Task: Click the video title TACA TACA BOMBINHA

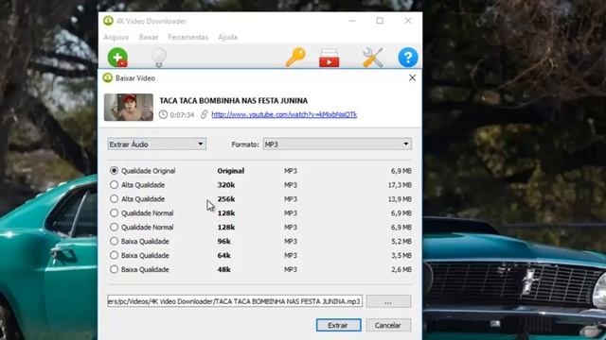Action: [234, 101]
